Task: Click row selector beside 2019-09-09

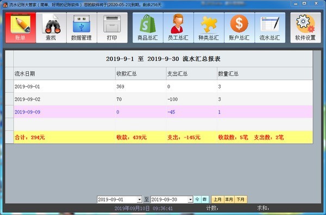Action: (x=10, y=112)
